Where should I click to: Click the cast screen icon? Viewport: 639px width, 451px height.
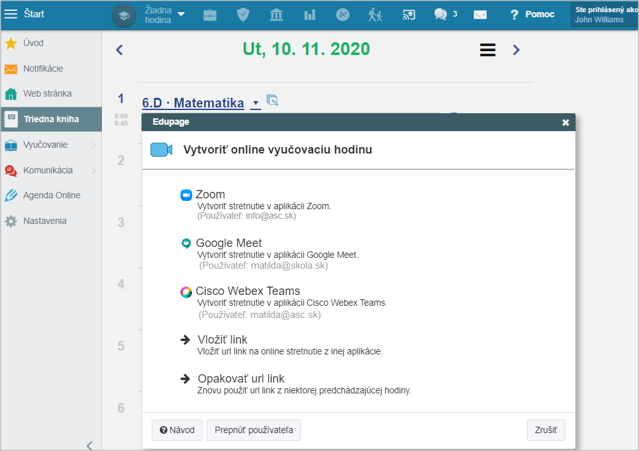pos(408,15)
